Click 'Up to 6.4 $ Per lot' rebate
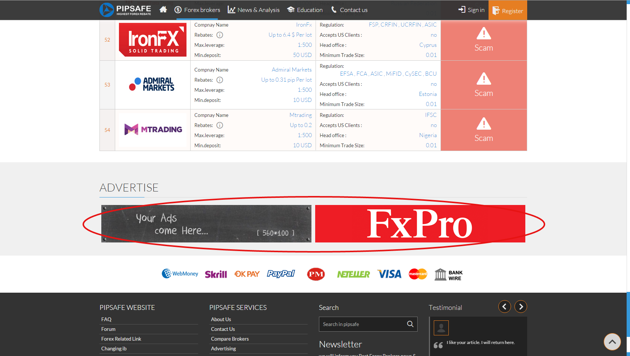Image resolution: width=630 pixels, height=356 pixels. [290, 35]
